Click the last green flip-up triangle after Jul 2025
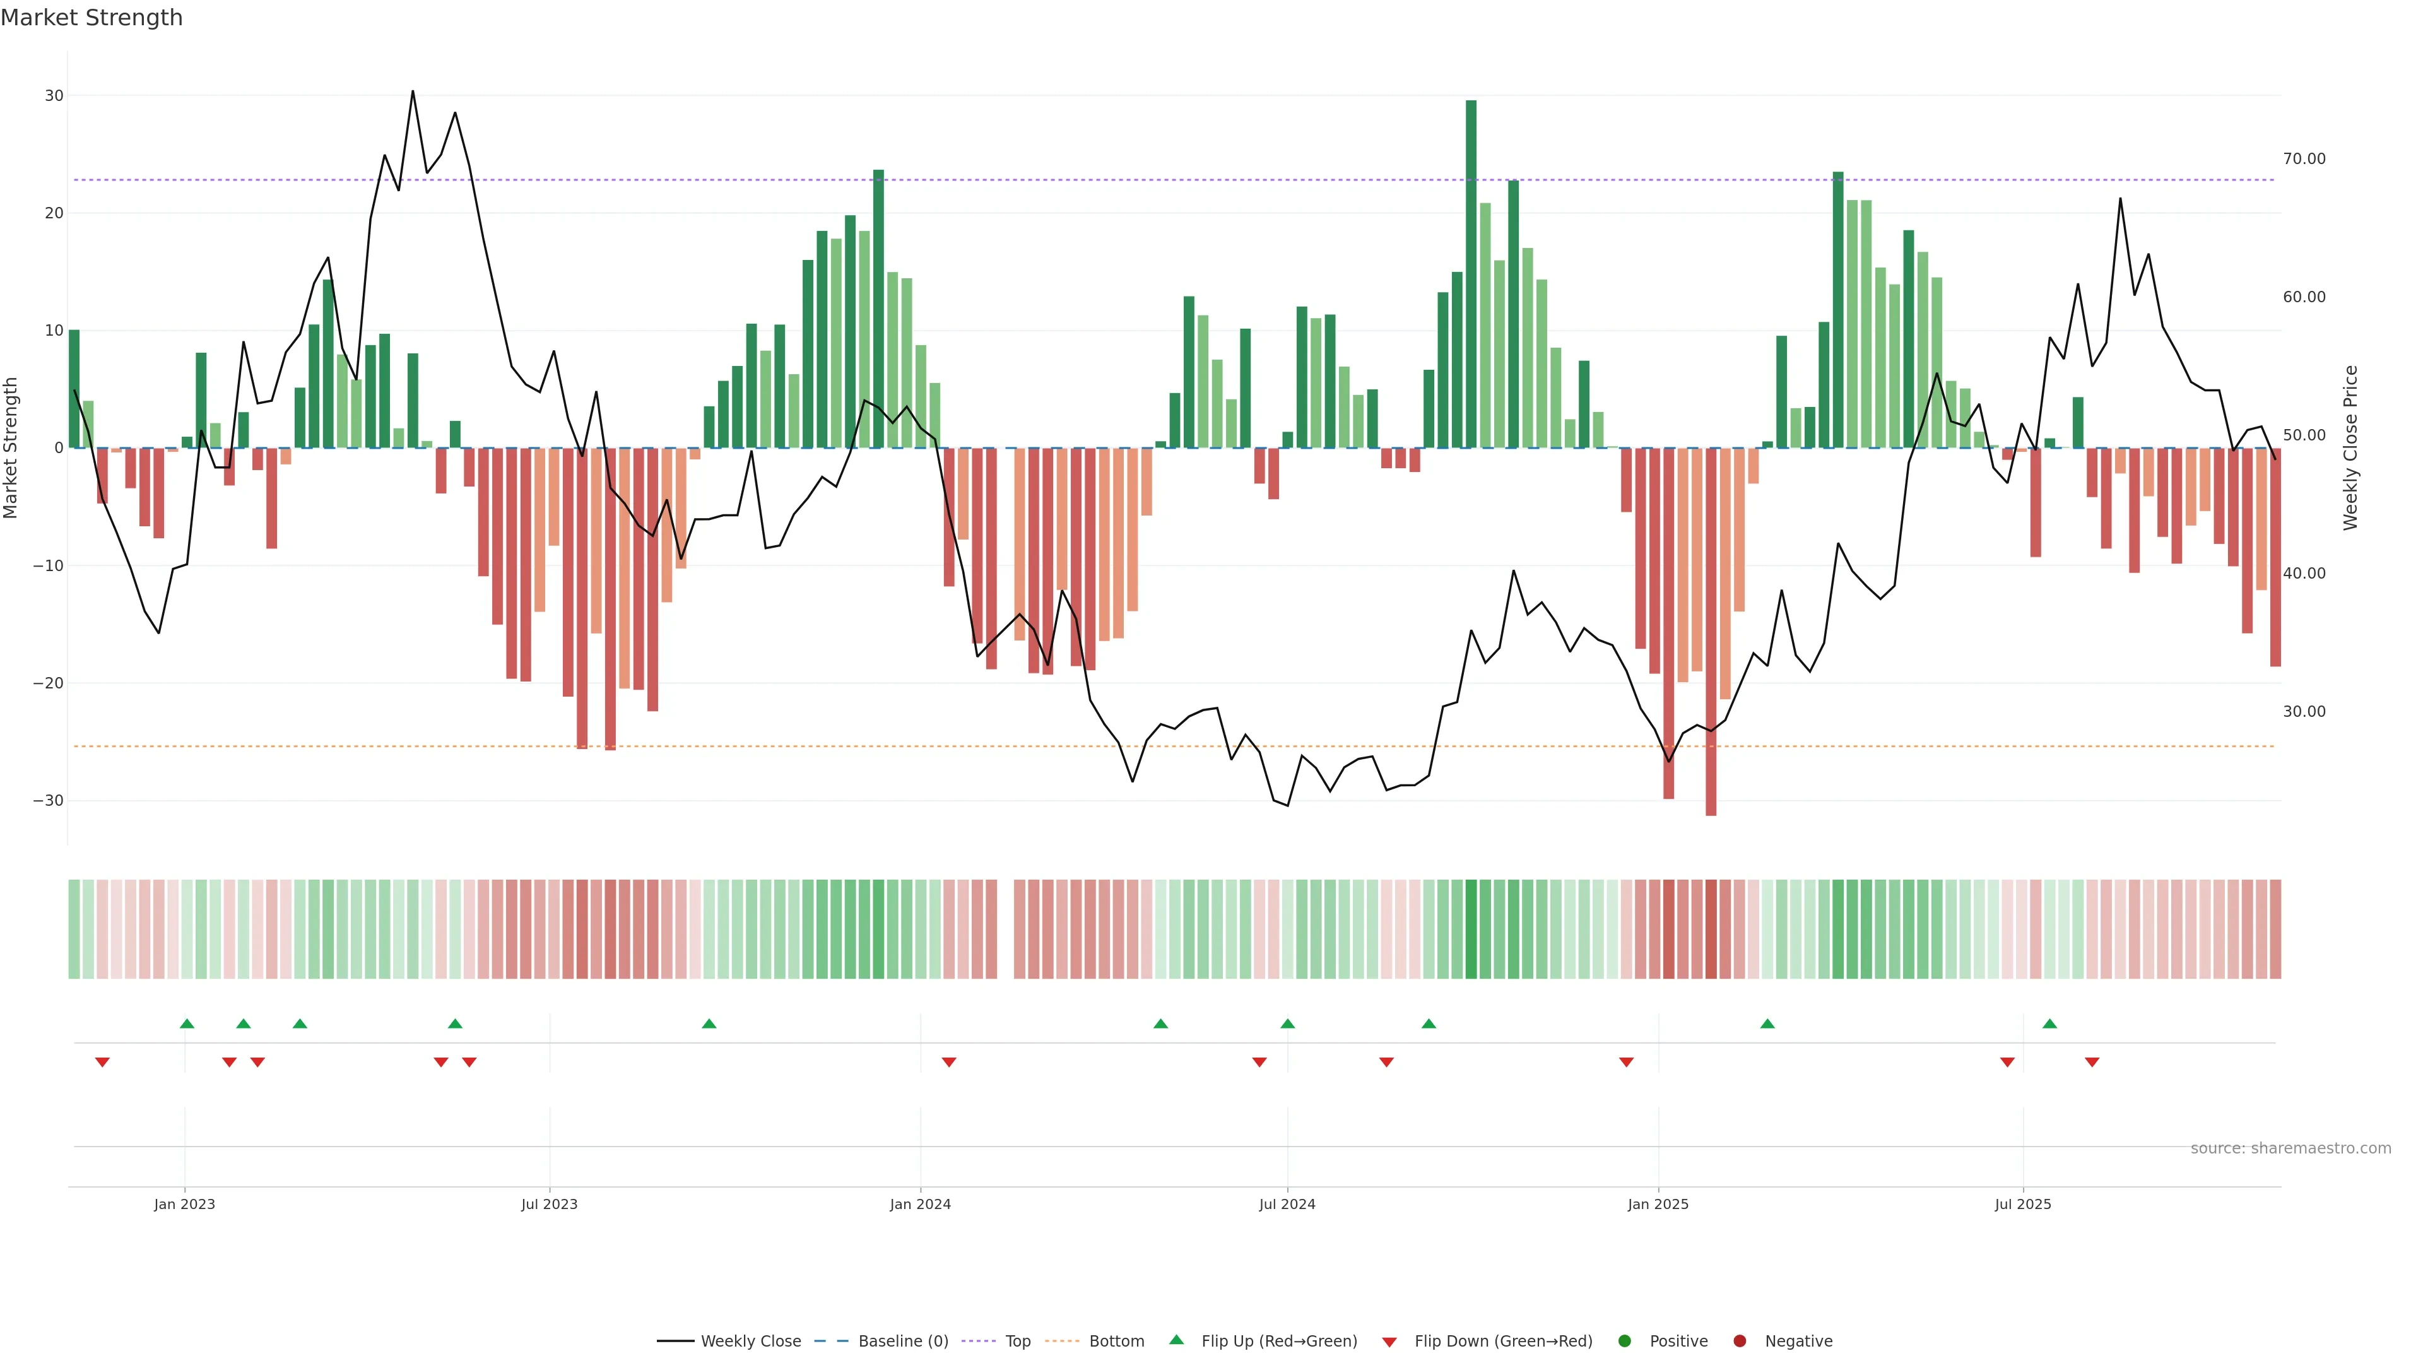This screenshot has width=2423, height=1363. (x=2049, y=1024)
